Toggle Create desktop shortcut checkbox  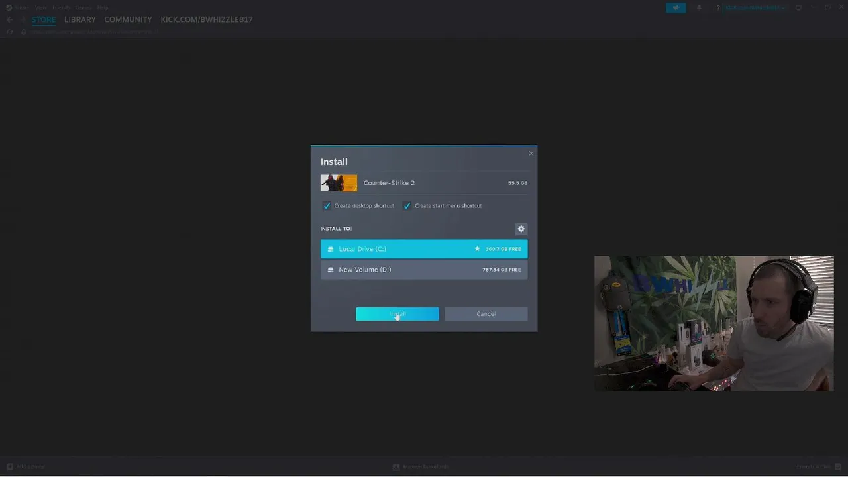pyautogui.click(x=327, y=205)
